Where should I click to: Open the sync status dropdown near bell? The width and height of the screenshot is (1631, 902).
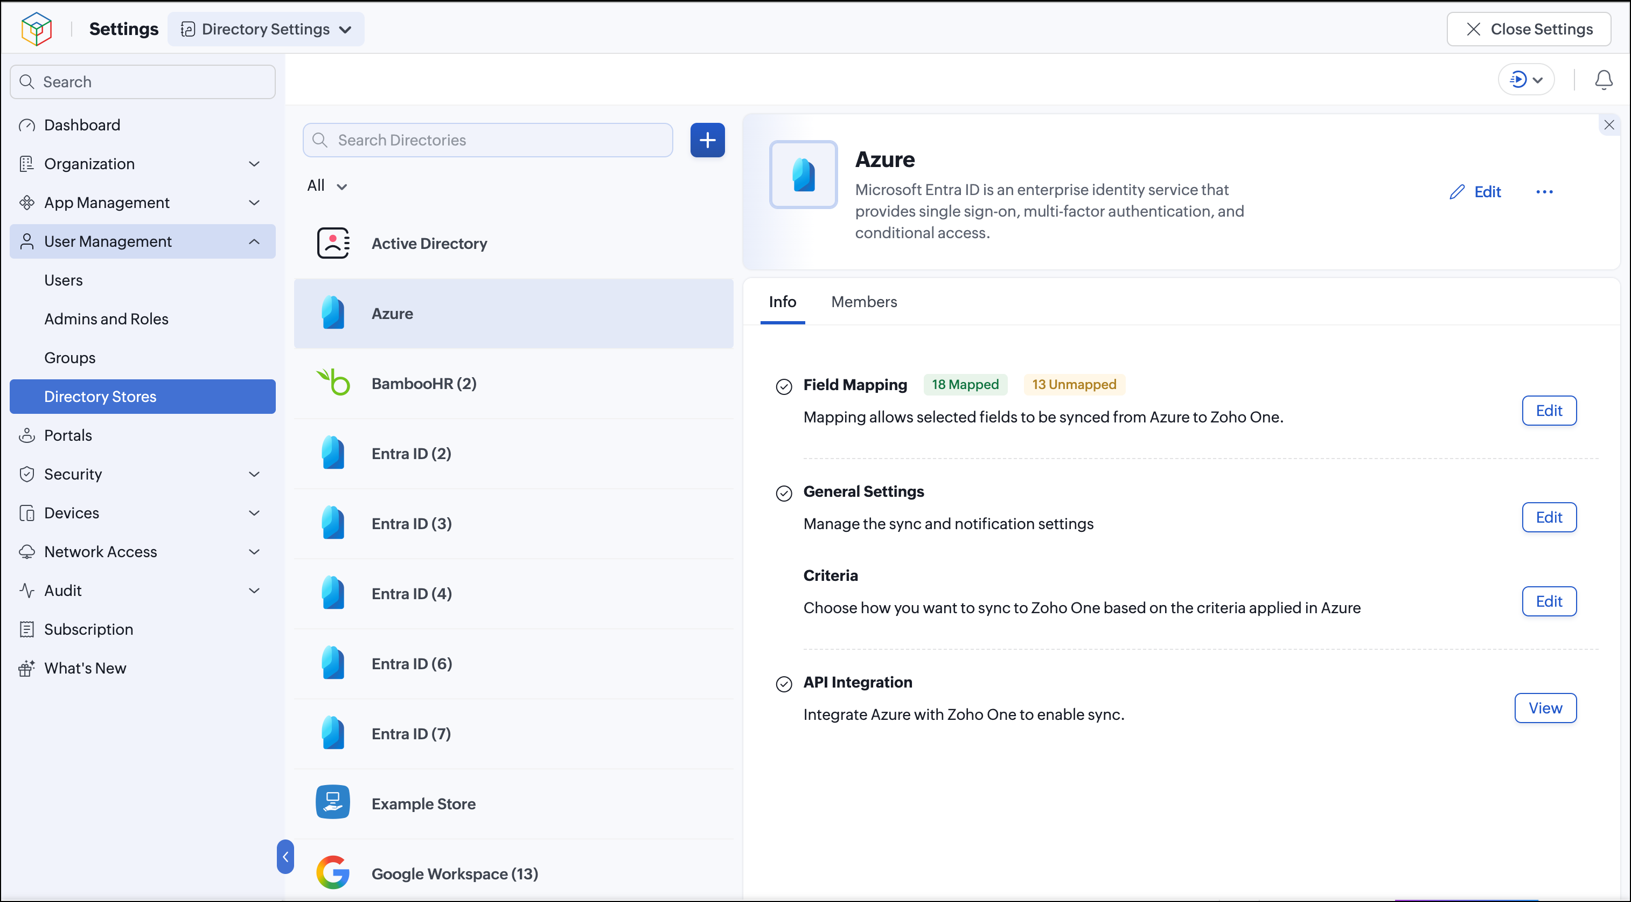(1526, 80)
